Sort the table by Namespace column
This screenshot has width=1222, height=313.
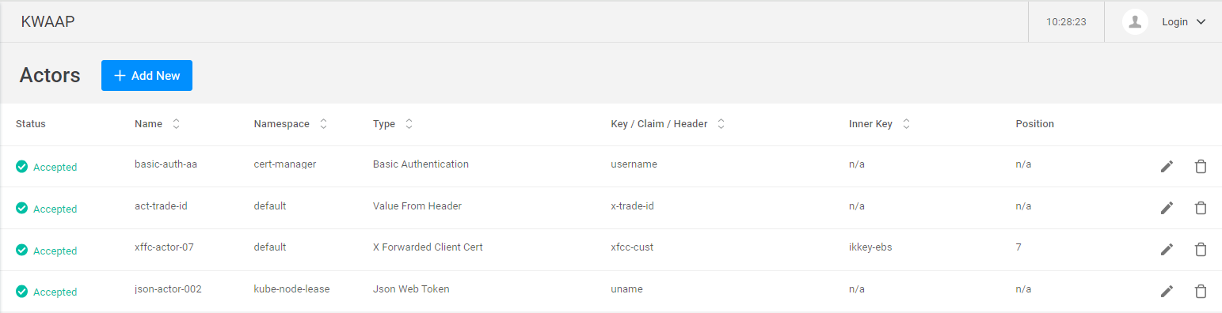tap(323, 124)
